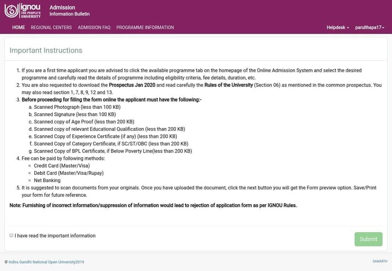Select PROGRAMME INFORMATION in the navbar
The height and width of the screenshot is (271, 392).
click(145, 28)
